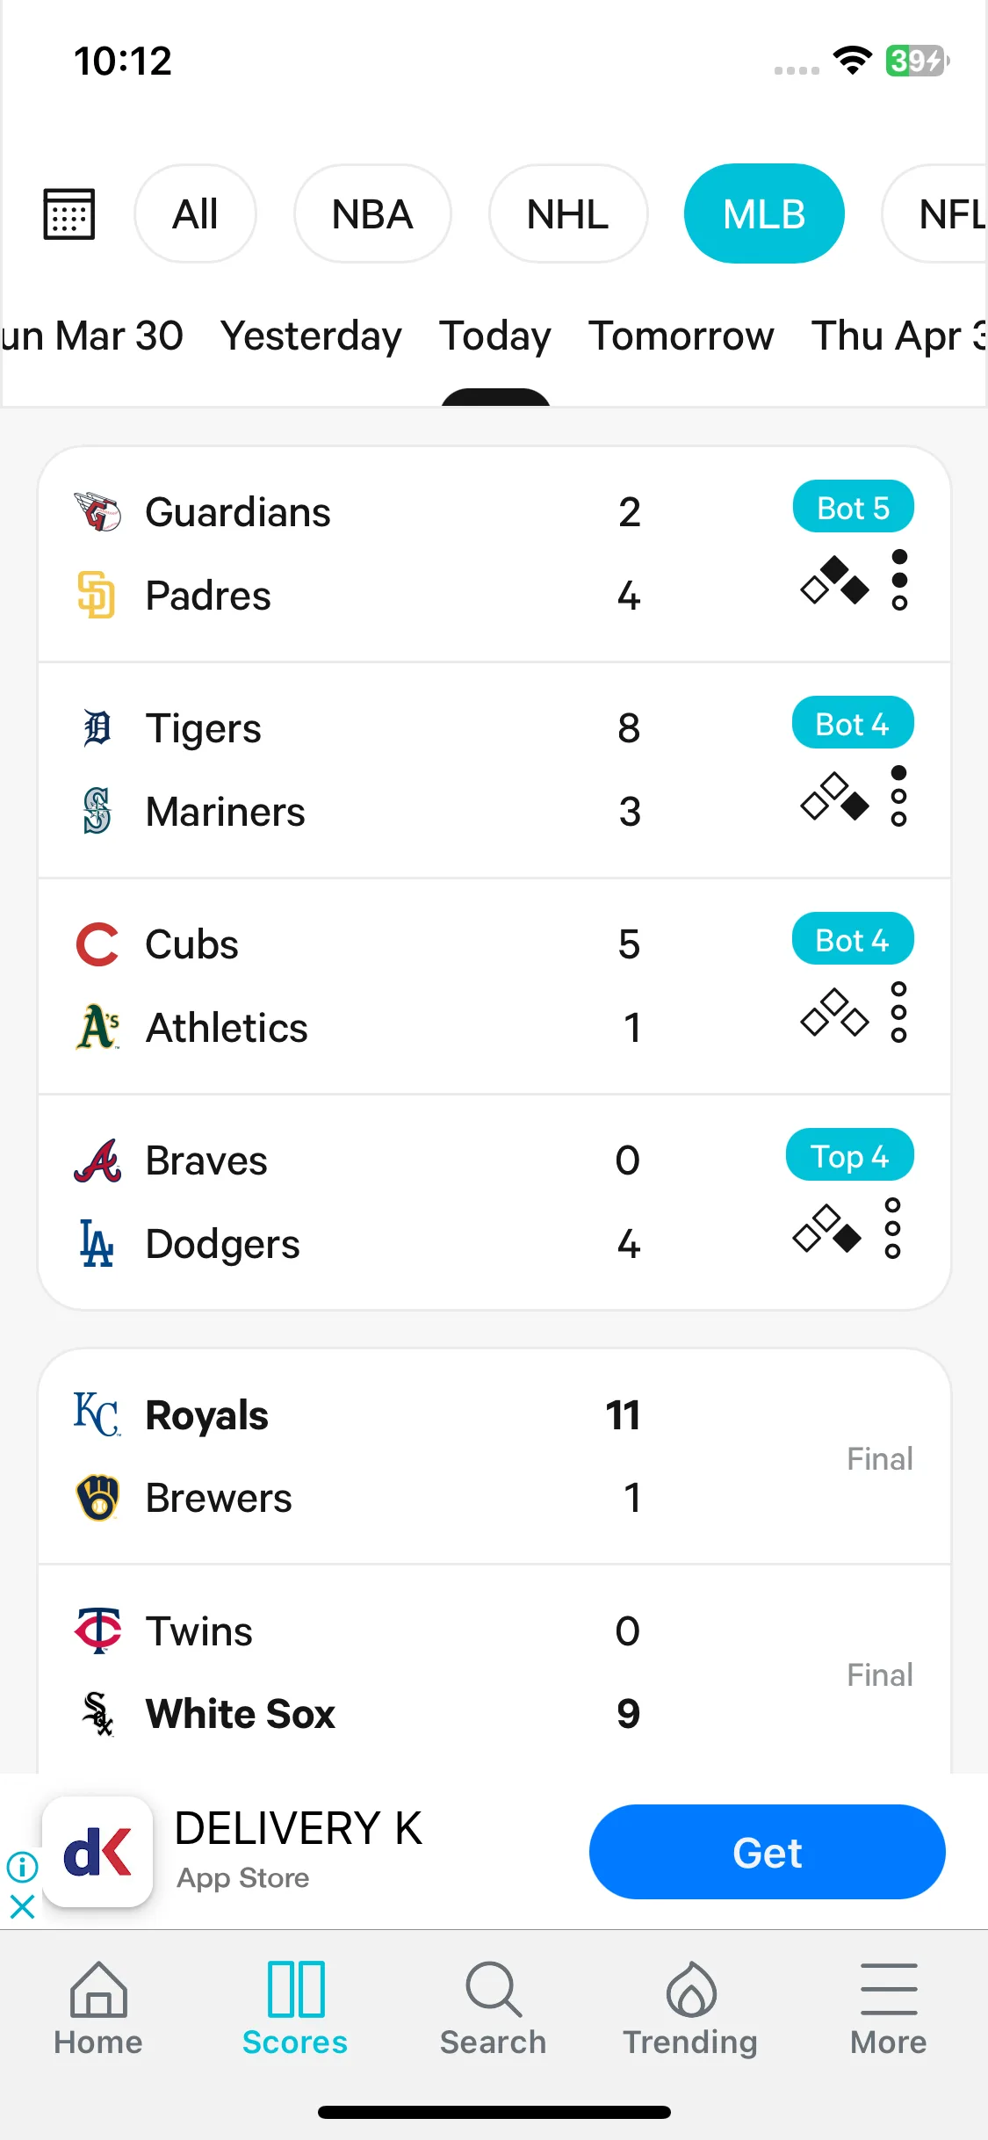Open the Guardians vs Padres game

(x=494, y=554)
